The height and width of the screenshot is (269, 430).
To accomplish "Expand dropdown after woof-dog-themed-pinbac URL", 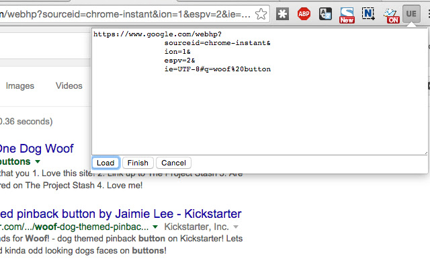I will tap(155, 227).
